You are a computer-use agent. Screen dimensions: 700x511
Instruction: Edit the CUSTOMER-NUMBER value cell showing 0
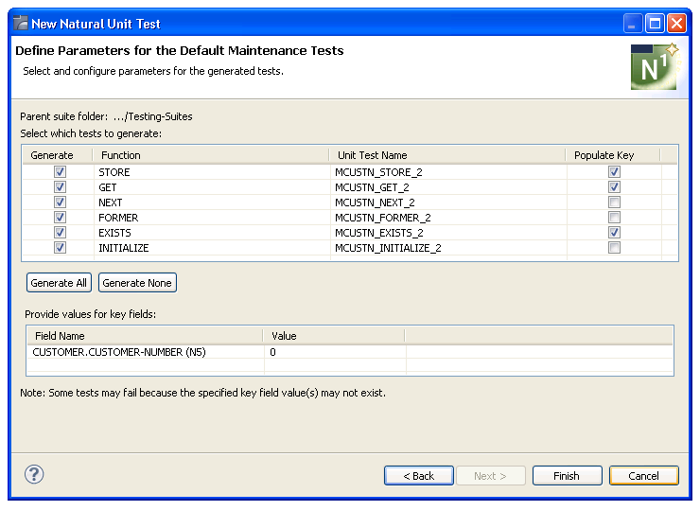tap(335, 352)
